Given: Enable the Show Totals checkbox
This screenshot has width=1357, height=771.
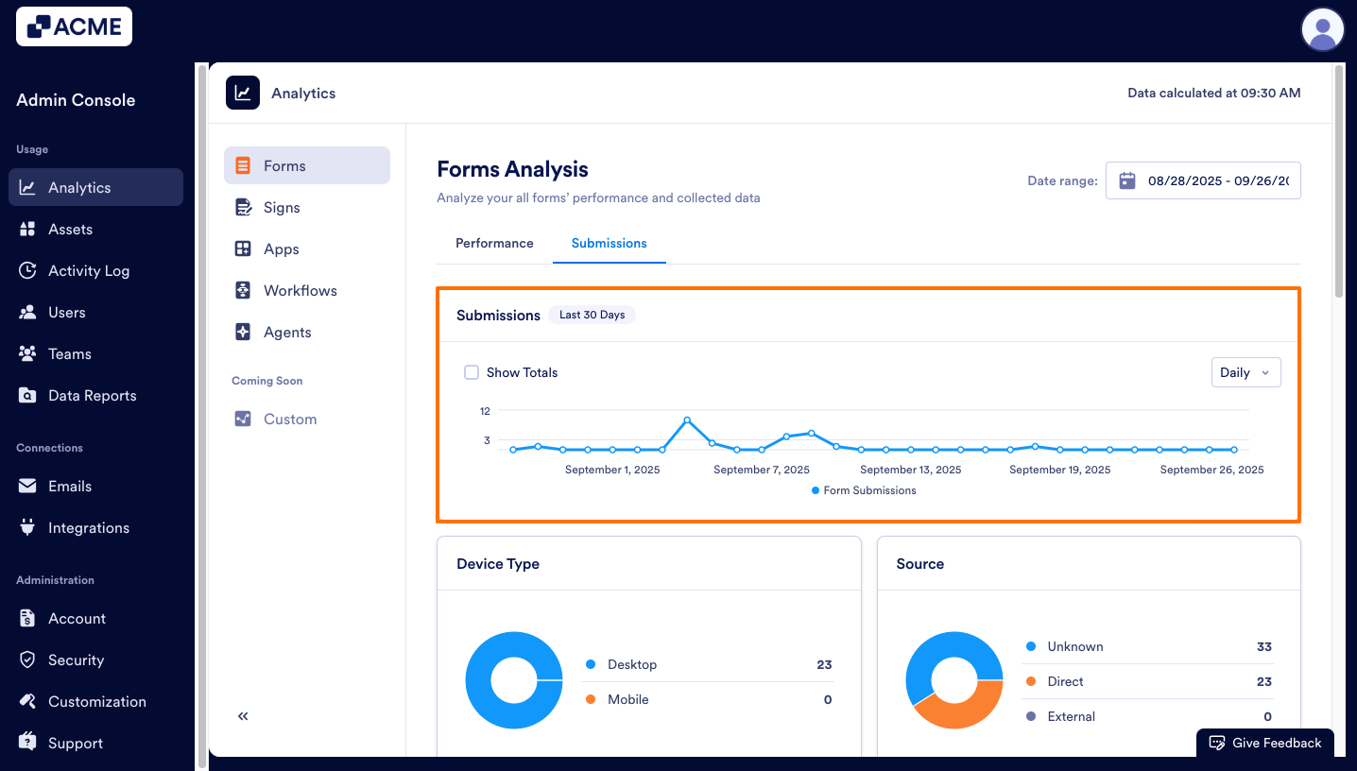Looking at the screenshot, I should [x=472, y=372].
